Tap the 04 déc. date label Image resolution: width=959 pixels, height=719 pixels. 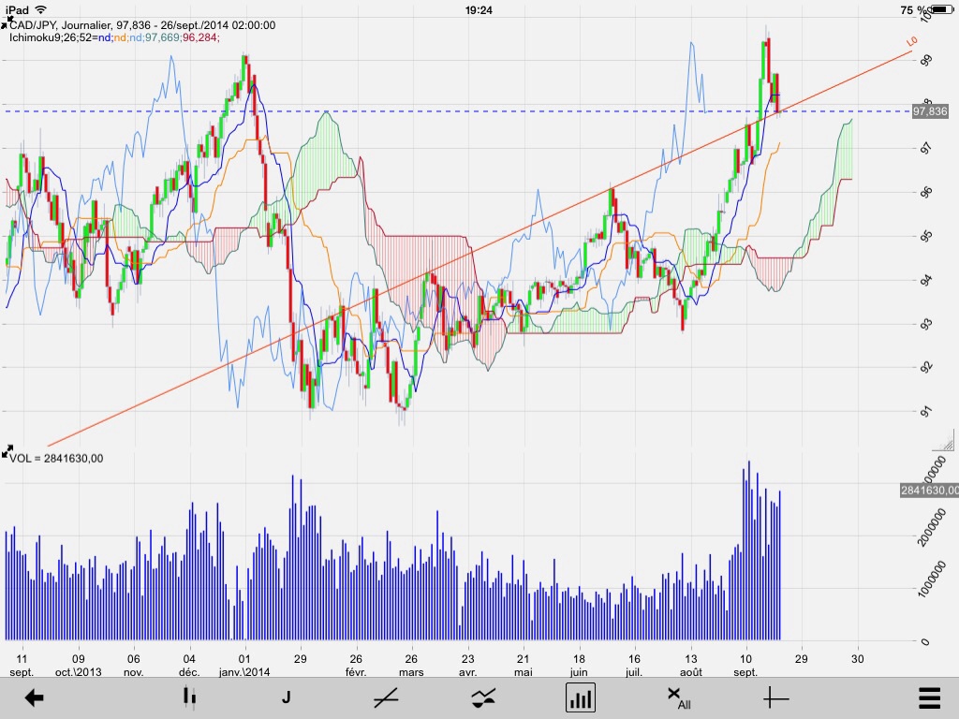click(189, 666)
